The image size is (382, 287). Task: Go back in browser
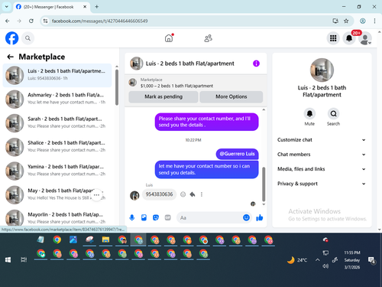(7, 21)
